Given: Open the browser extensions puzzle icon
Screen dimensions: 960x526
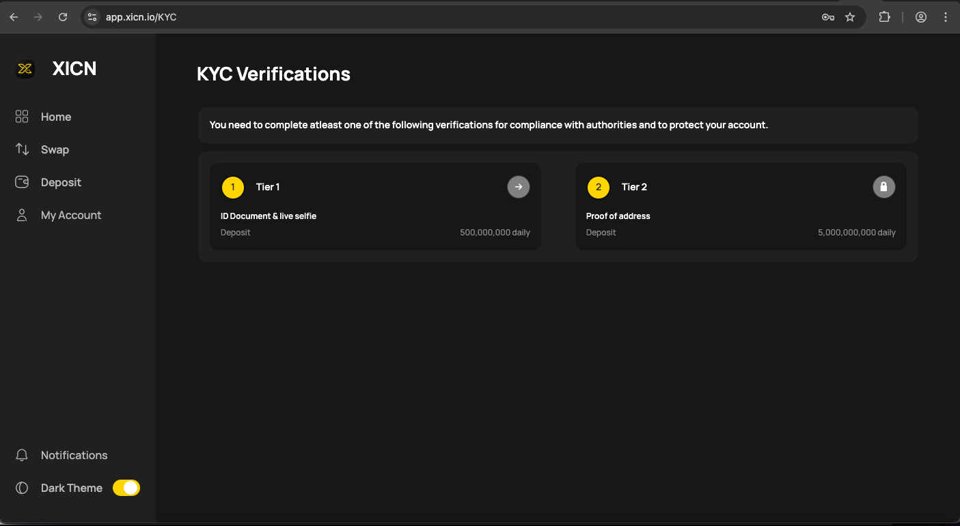Looking at the screenshot, I should (884, 17).
